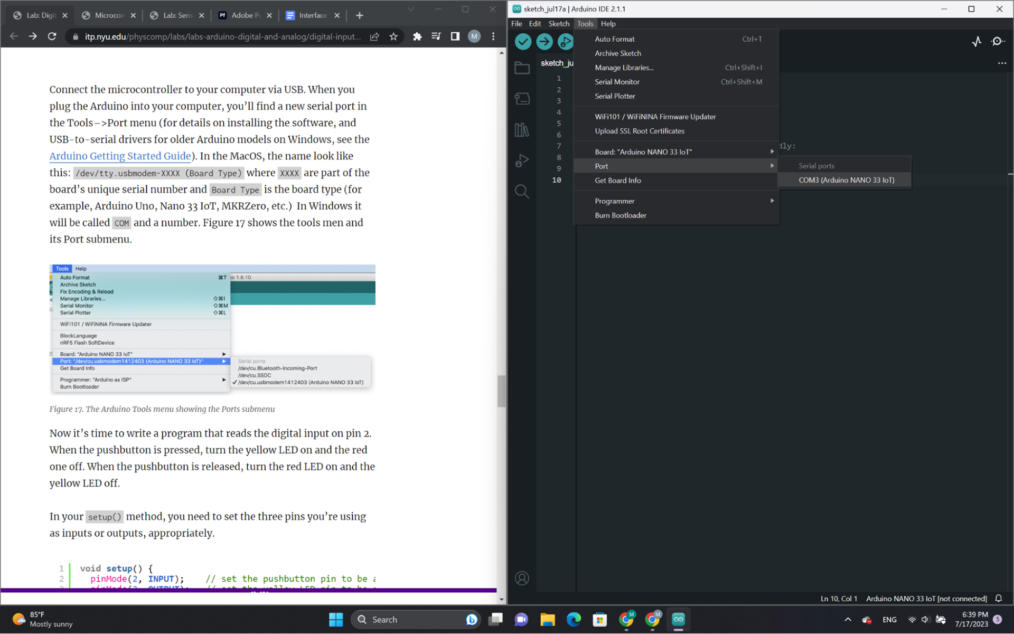This screenshot has height=634, width=1014.
Task: Open the Library Manager sidebar icon
Action: (522, 130)
